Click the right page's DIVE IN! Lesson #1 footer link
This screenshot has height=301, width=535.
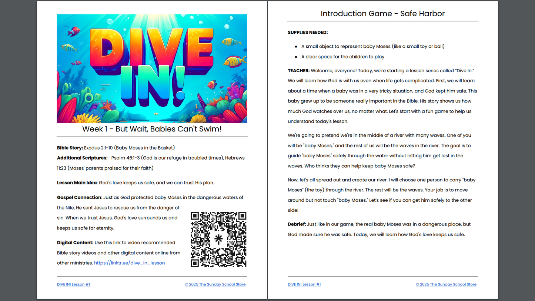304,284
